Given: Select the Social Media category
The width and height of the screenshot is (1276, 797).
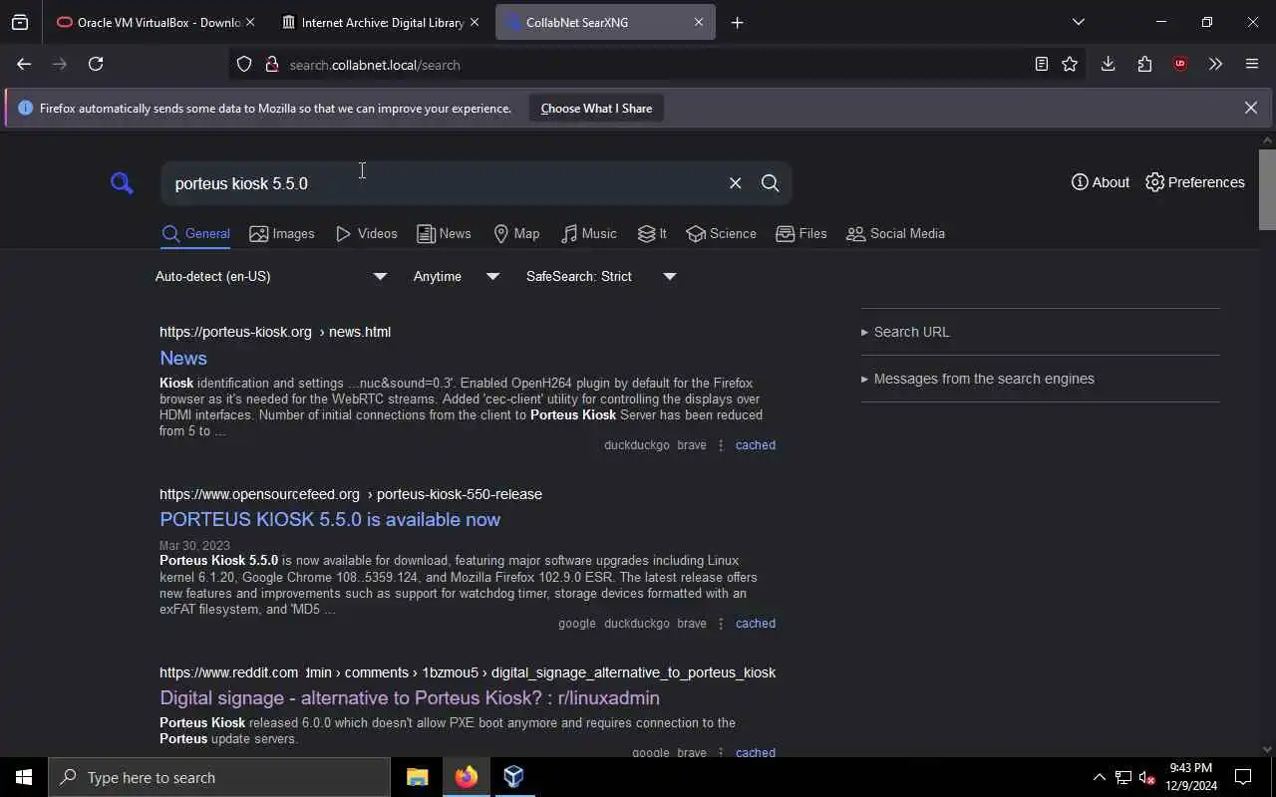Looking at the screenshot, I should [895, 233].
